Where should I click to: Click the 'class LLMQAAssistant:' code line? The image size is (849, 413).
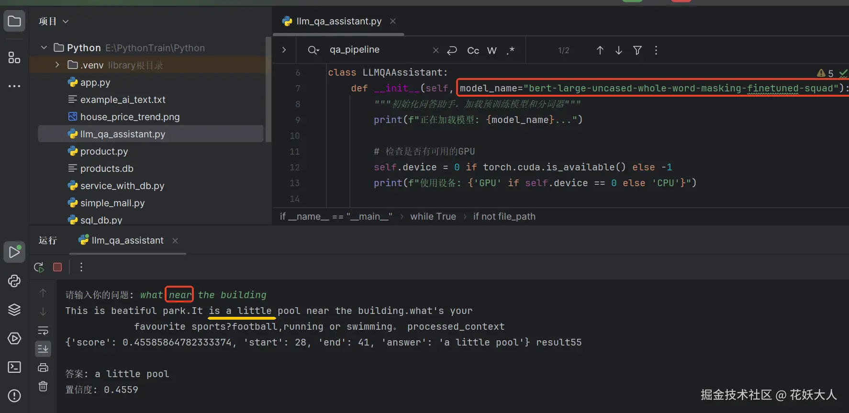click(388, 72)
